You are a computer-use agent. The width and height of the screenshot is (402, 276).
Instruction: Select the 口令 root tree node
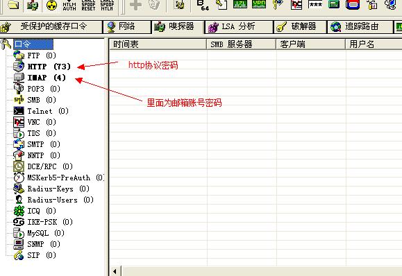tap(33, 44)
